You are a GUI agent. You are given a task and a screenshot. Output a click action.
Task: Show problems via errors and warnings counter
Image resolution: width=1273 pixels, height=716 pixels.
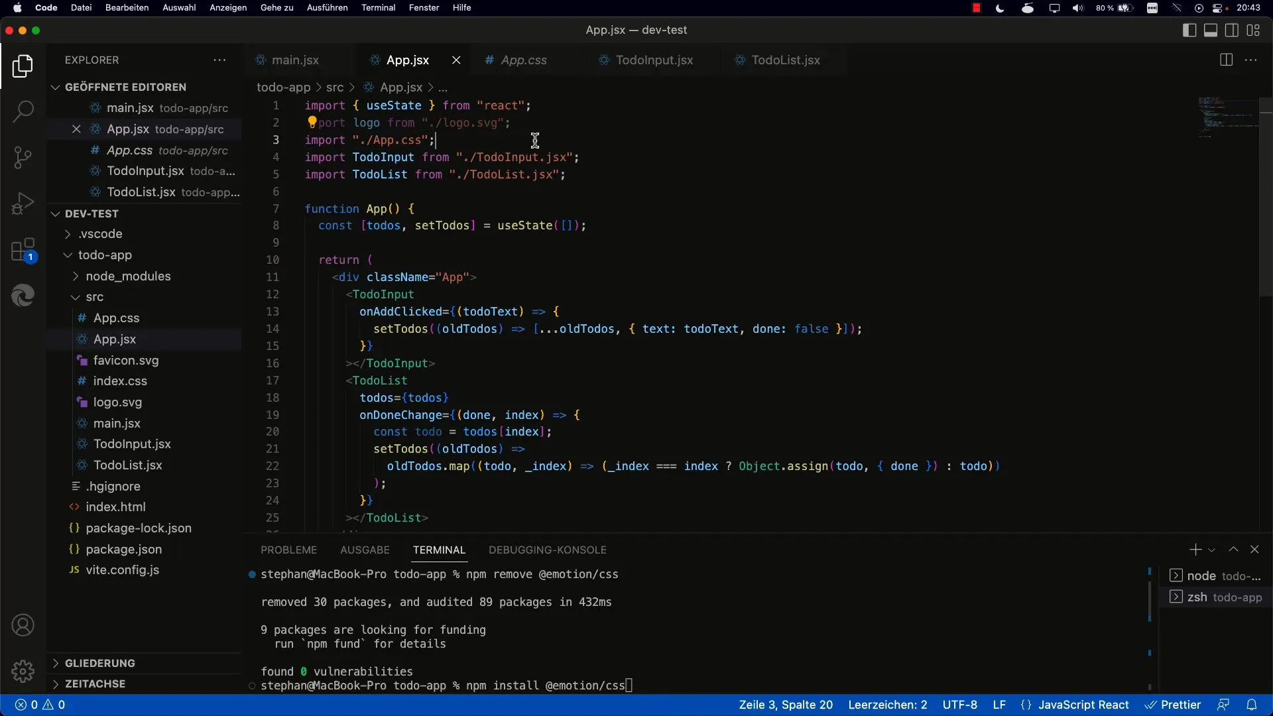[40, 705]
